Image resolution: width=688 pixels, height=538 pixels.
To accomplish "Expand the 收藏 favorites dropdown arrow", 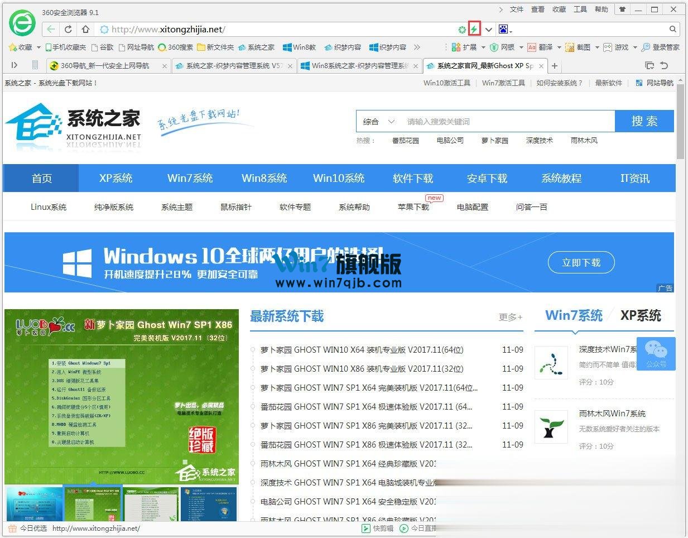I will 39,47.
